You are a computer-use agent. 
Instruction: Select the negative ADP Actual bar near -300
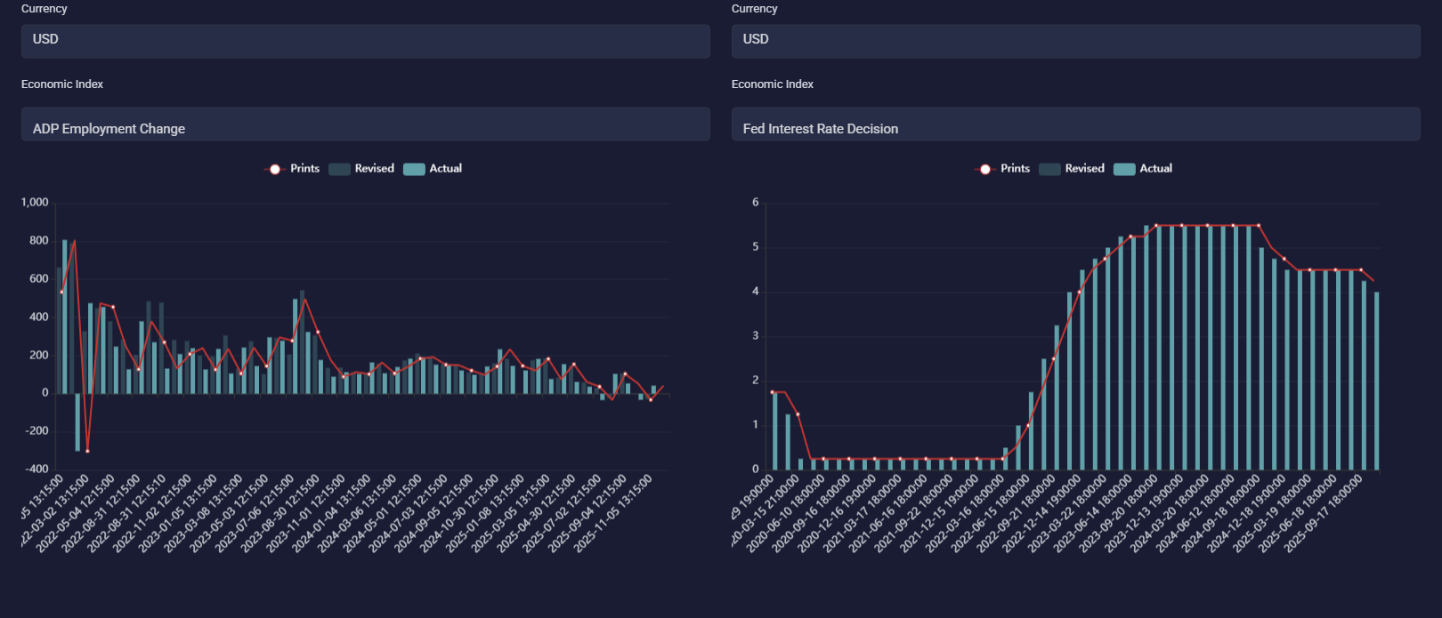point(77,422)
